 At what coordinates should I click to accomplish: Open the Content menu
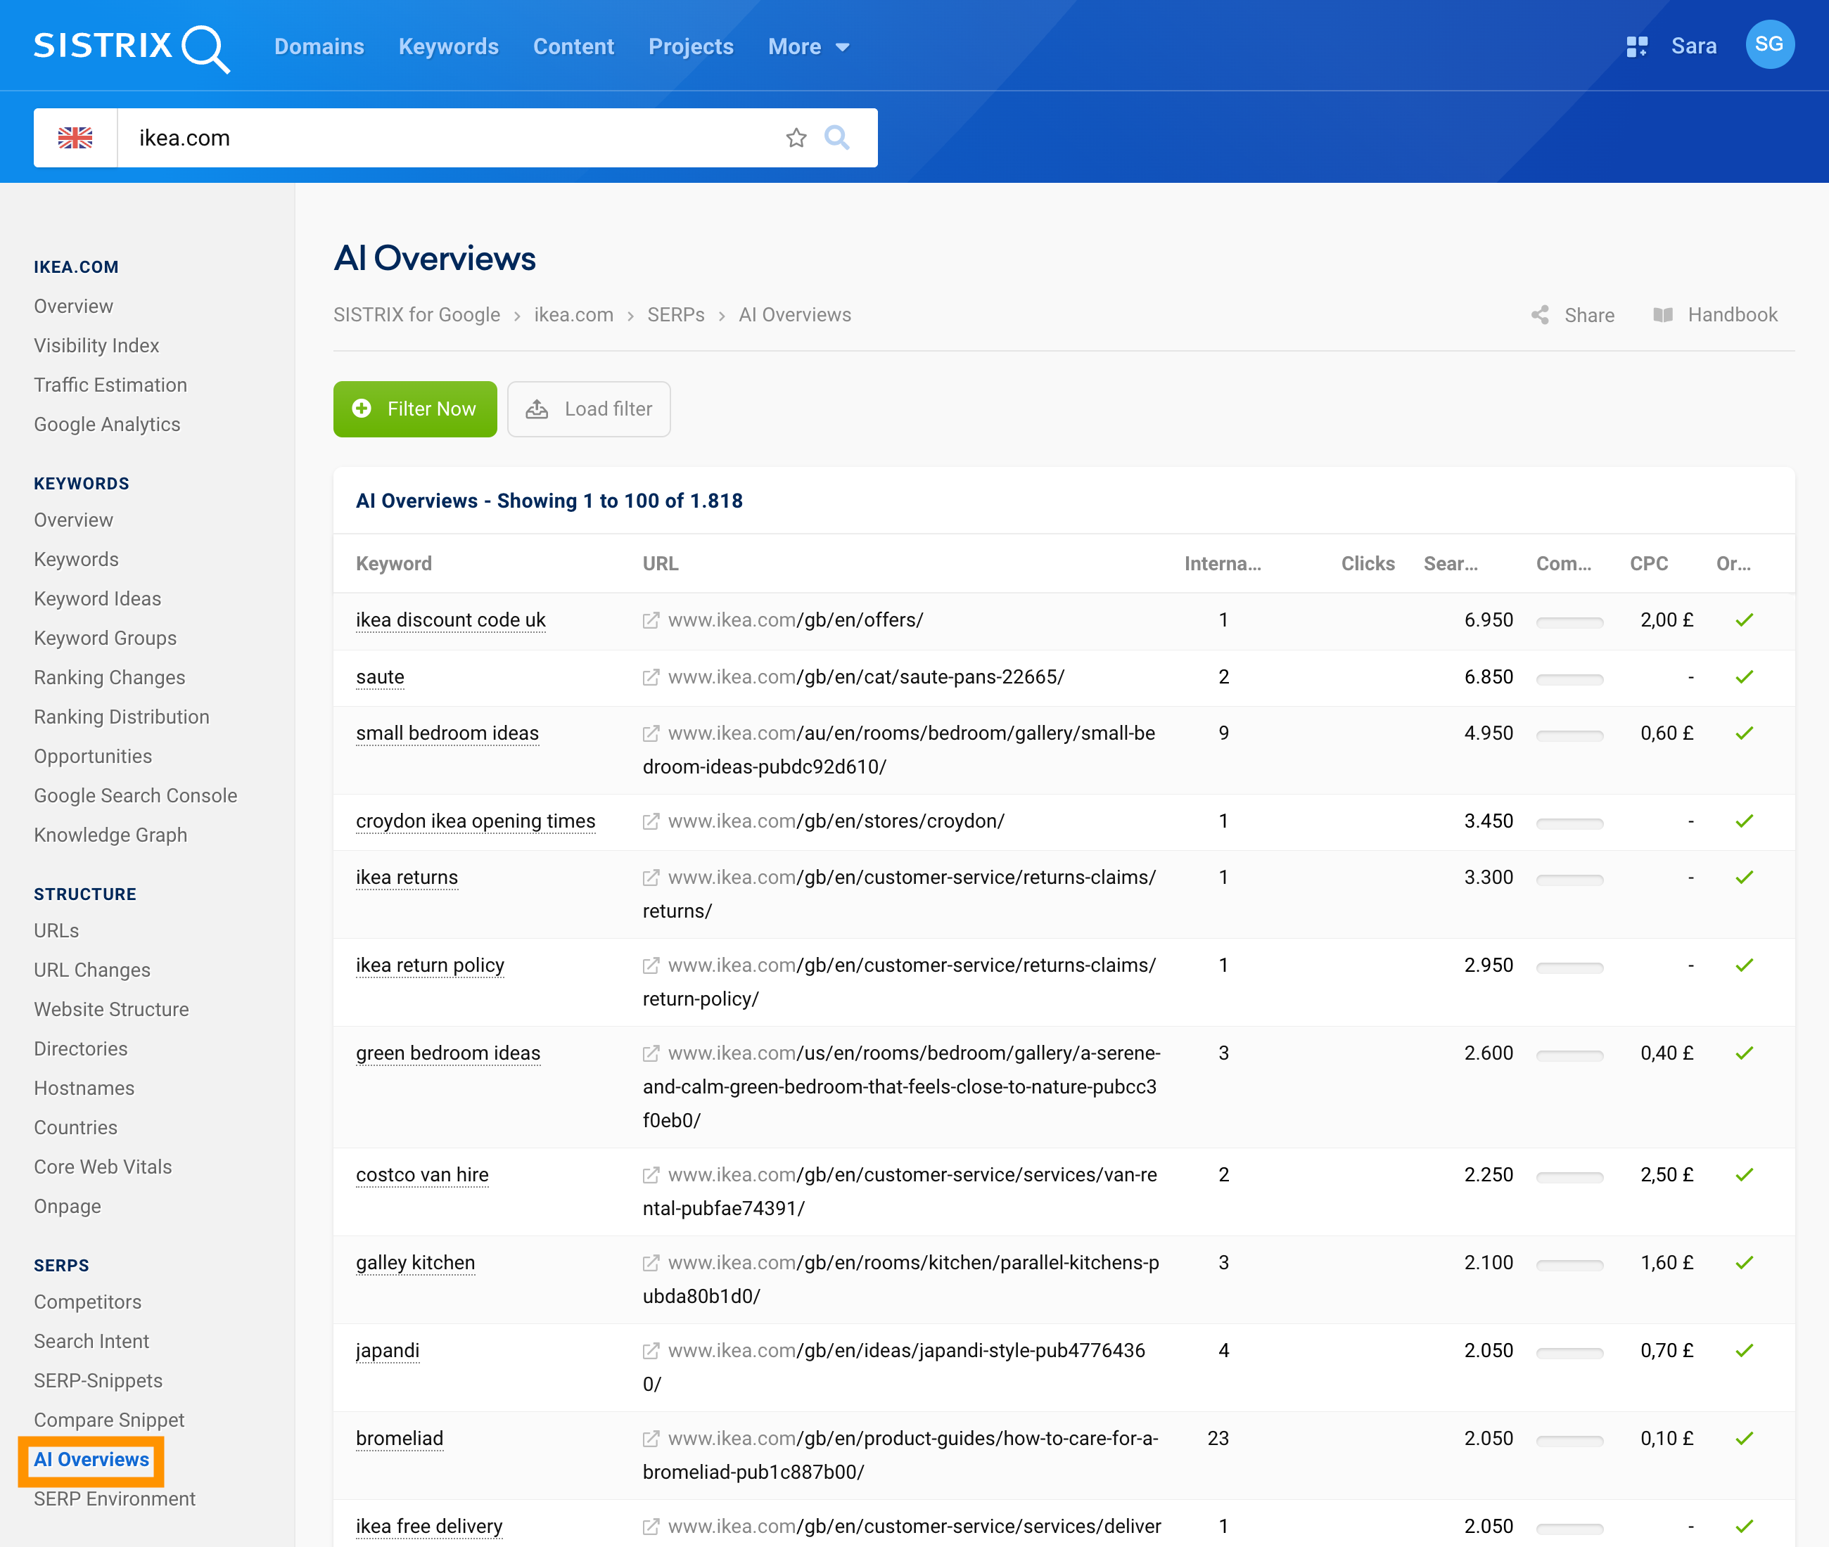tap(574, 46)
